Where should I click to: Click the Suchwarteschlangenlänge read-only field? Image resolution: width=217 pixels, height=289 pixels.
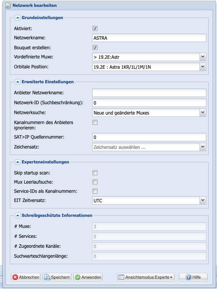149,256
